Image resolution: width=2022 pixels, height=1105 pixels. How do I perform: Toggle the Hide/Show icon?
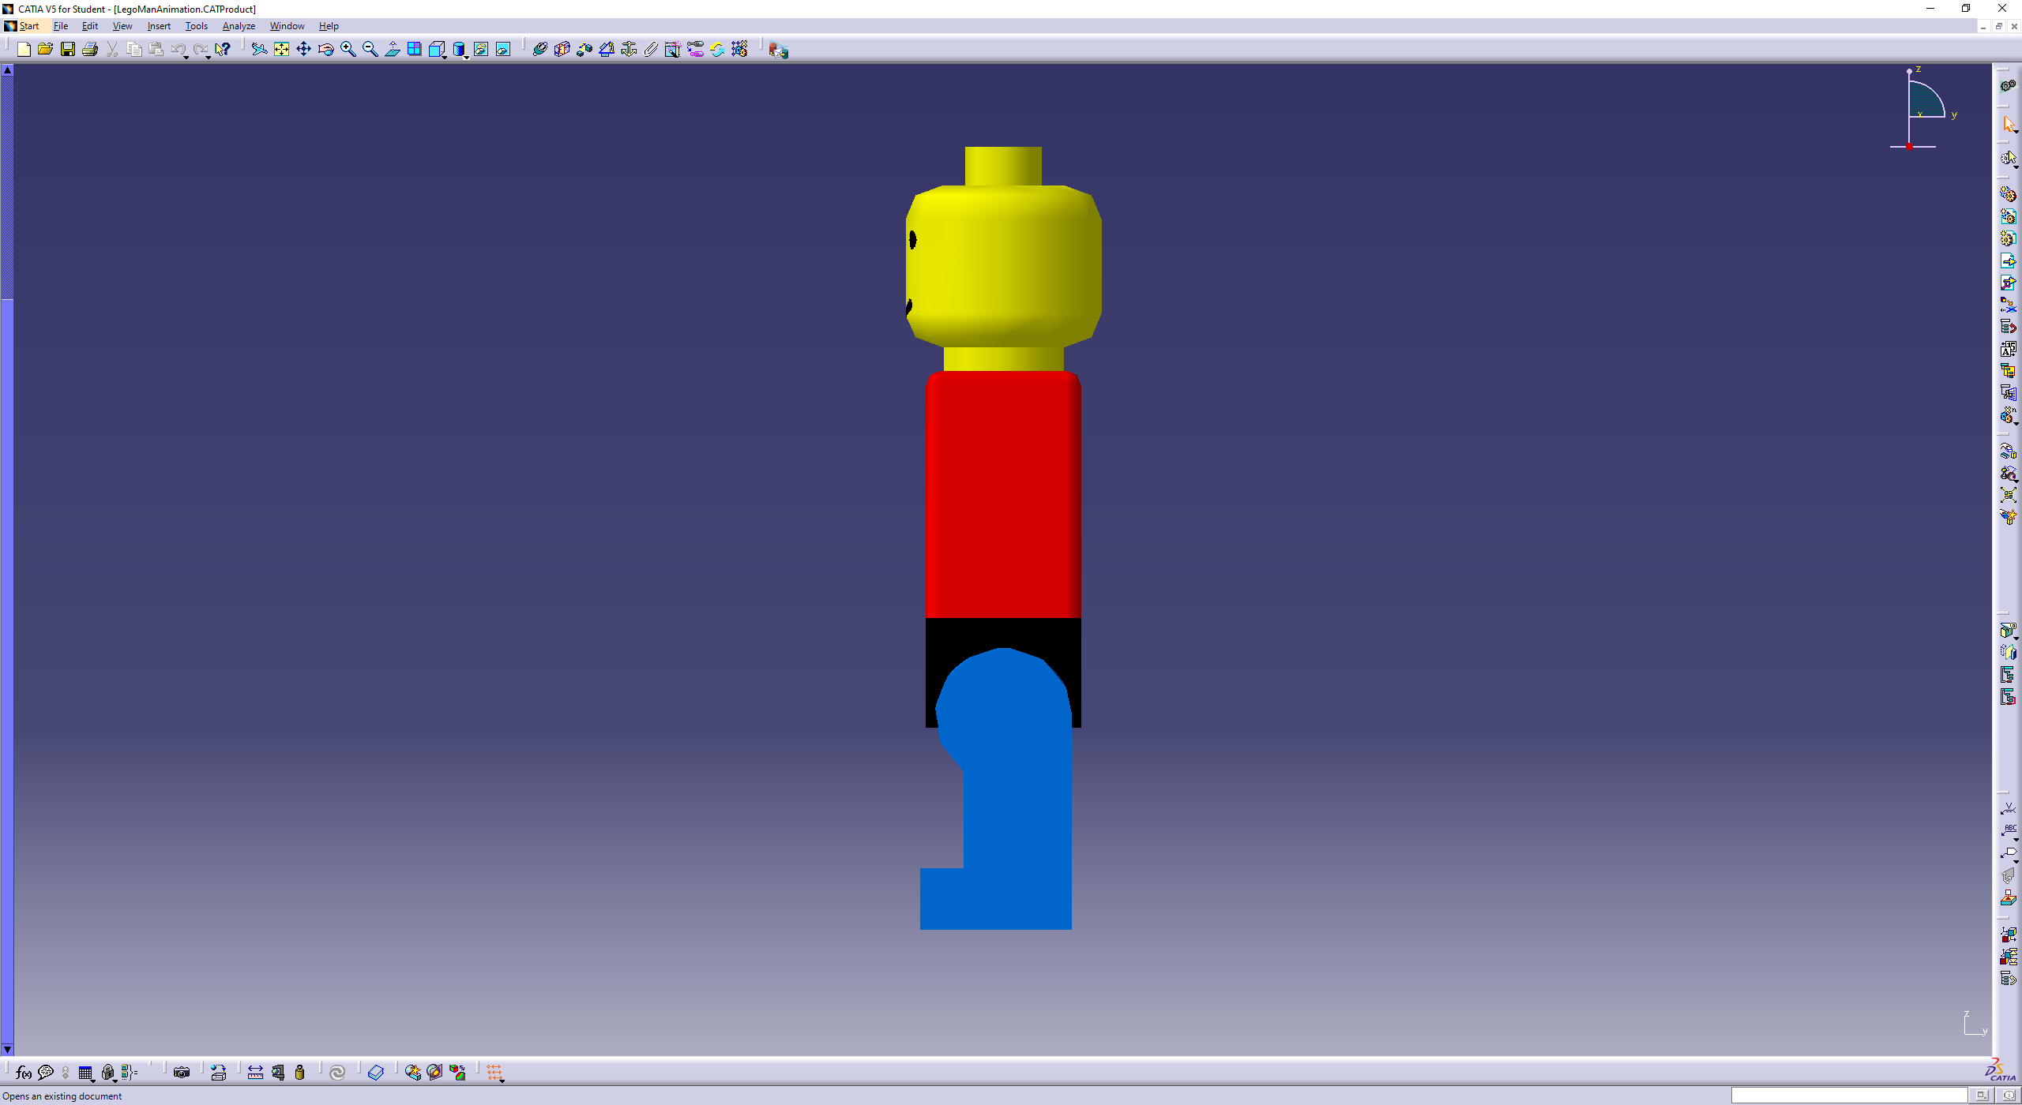coord(480,50)
